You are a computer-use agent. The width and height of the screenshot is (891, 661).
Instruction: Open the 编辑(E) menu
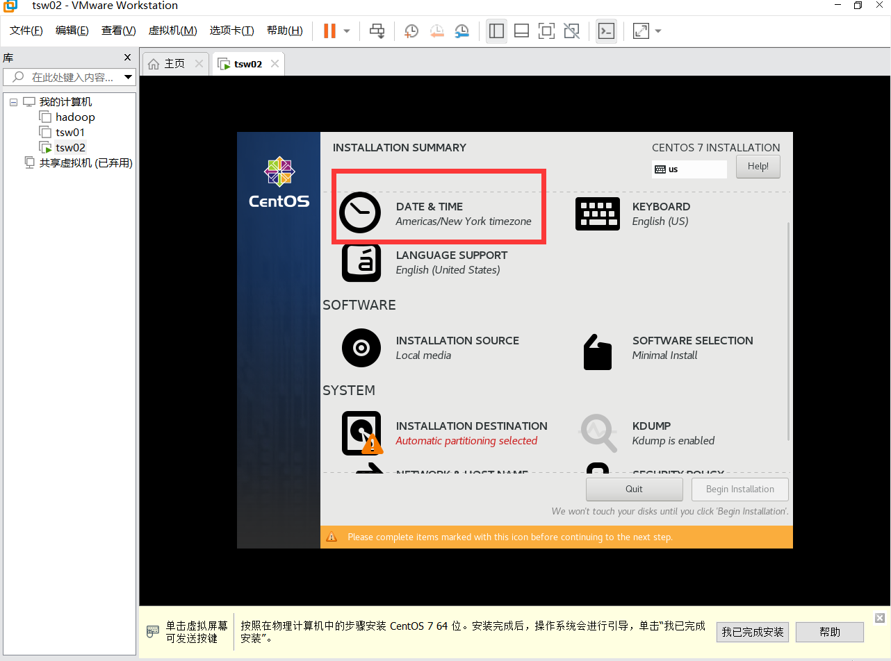(72, 31)
